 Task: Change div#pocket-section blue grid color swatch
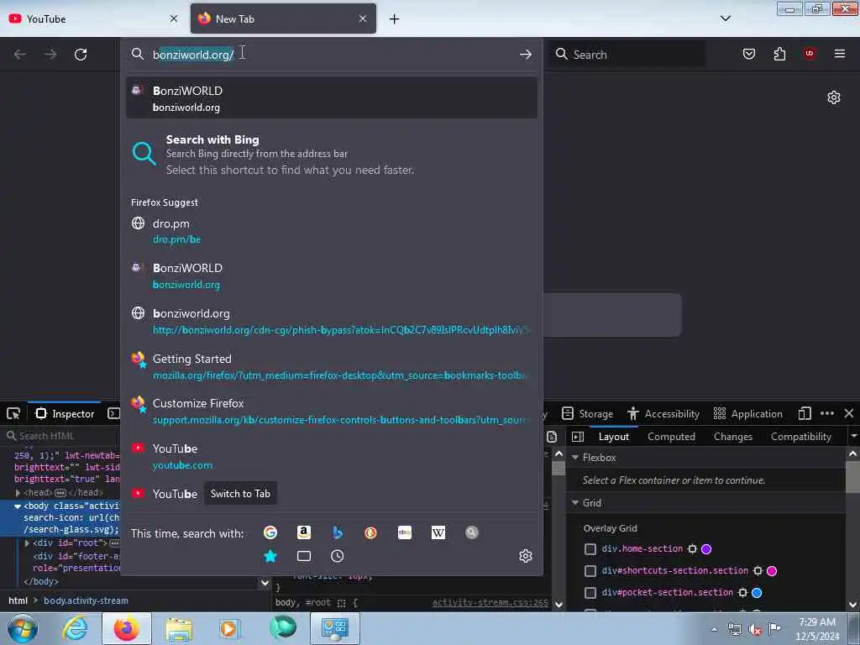(757, 592)
